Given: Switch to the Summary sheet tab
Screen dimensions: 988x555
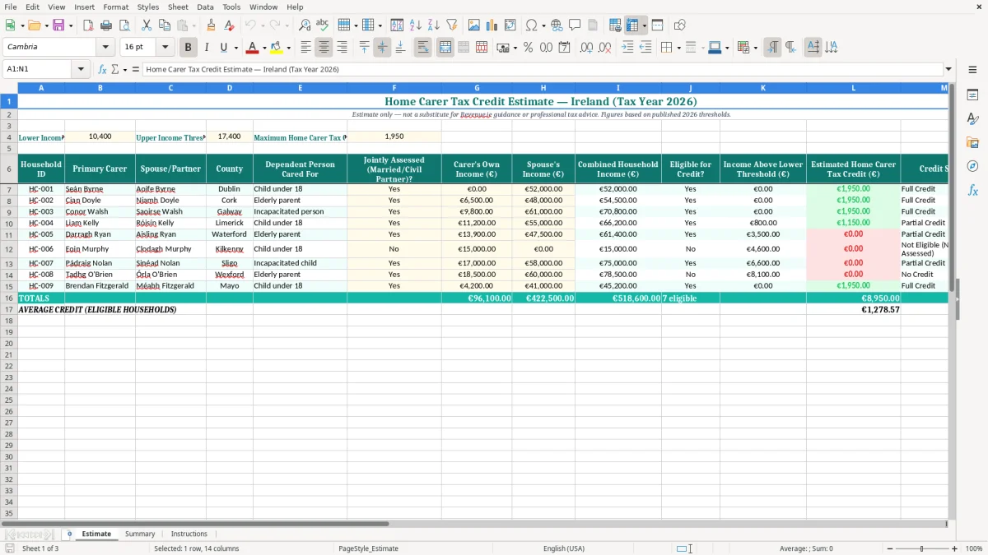Looking at the screenshot, I should point(140,534).
